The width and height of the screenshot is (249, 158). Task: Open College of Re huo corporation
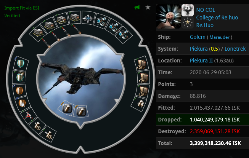[217, 18]
